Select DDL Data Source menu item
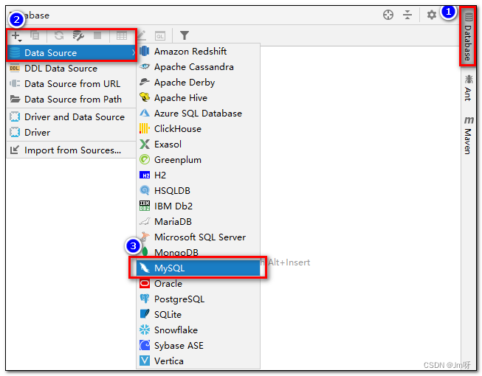The height and width of the screenshot is (376, 482). pyautogui.click(x=72, y=68)
